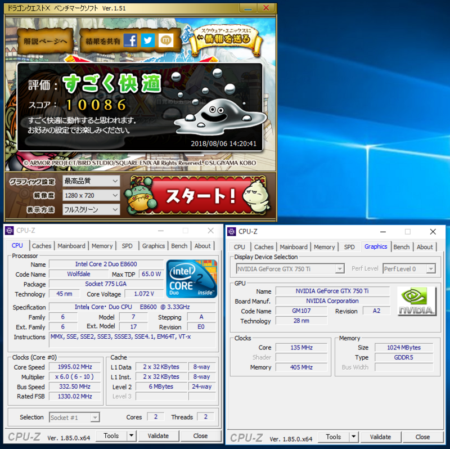Open the display device selection dropdown
The height and width of the screenshot is (449, 450).
coord(290,269)
